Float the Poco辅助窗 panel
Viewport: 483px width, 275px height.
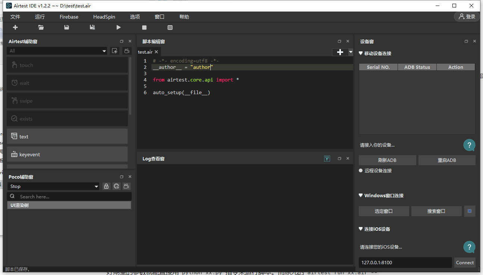coord(122,177)
